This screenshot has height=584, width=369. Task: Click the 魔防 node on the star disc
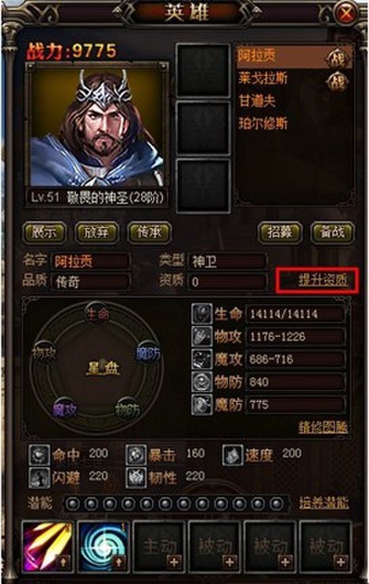(148, 353)
